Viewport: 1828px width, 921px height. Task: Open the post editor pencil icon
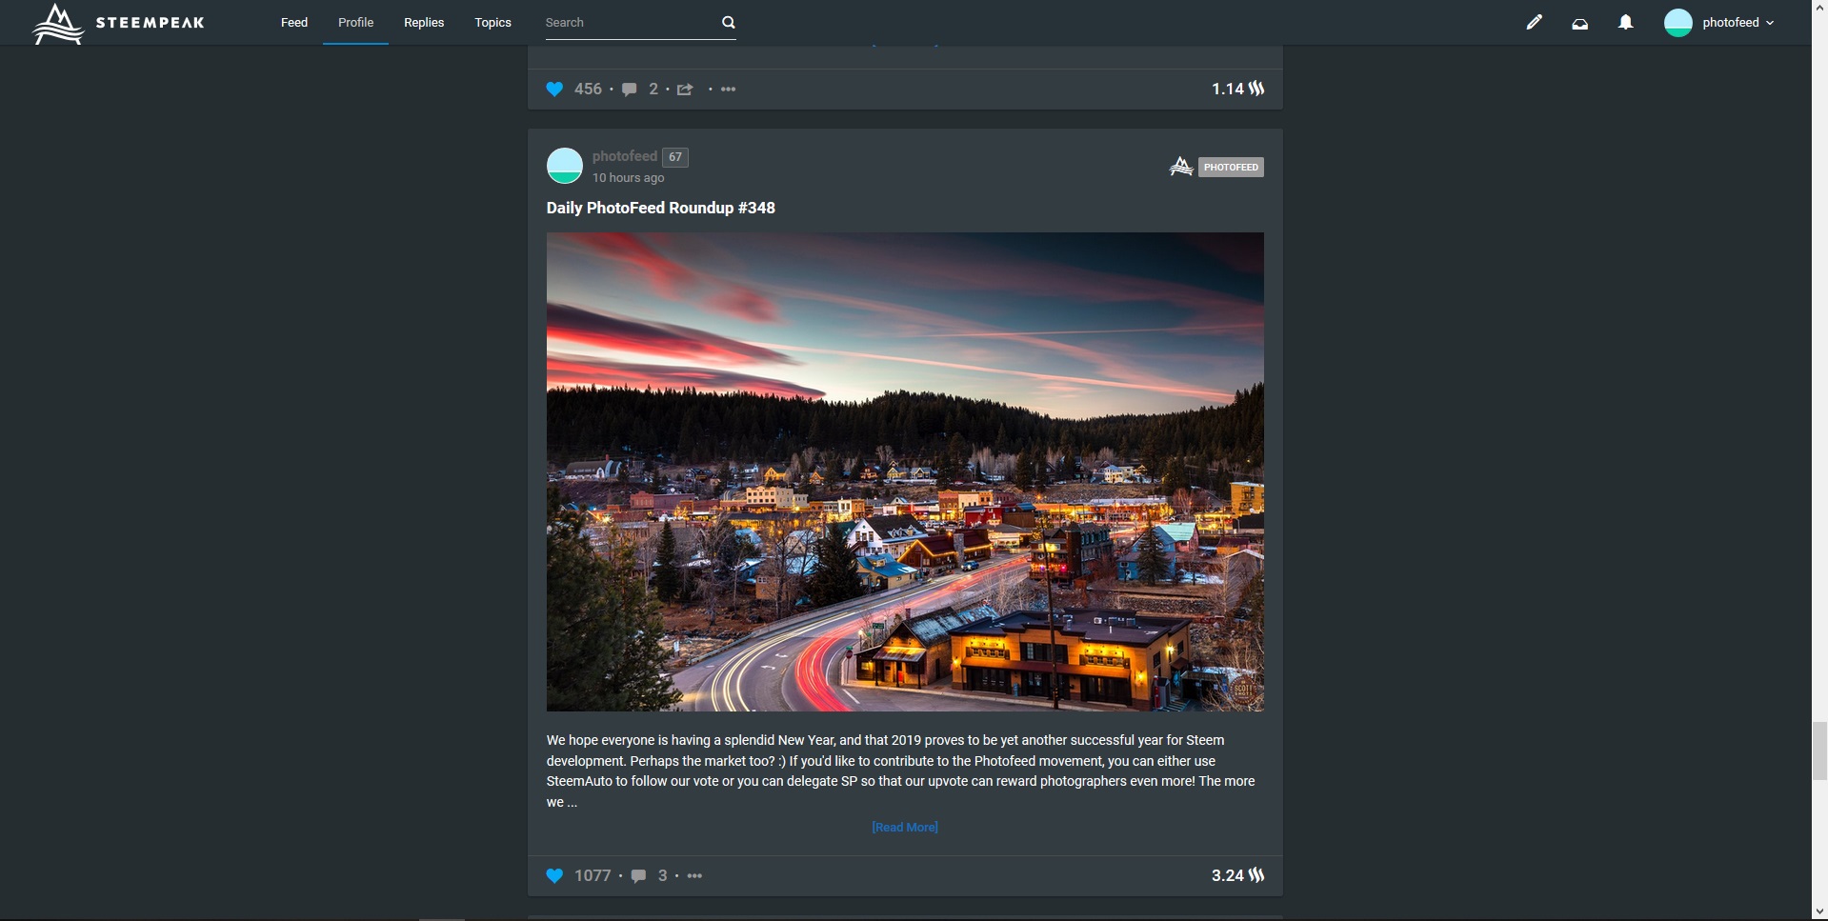click(x=1534, y=23)
